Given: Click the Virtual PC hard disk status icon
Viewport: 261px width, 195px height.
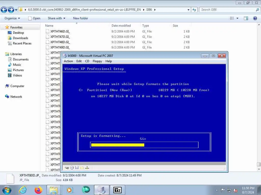Looking at the screenshot, I should pos(67,168).
